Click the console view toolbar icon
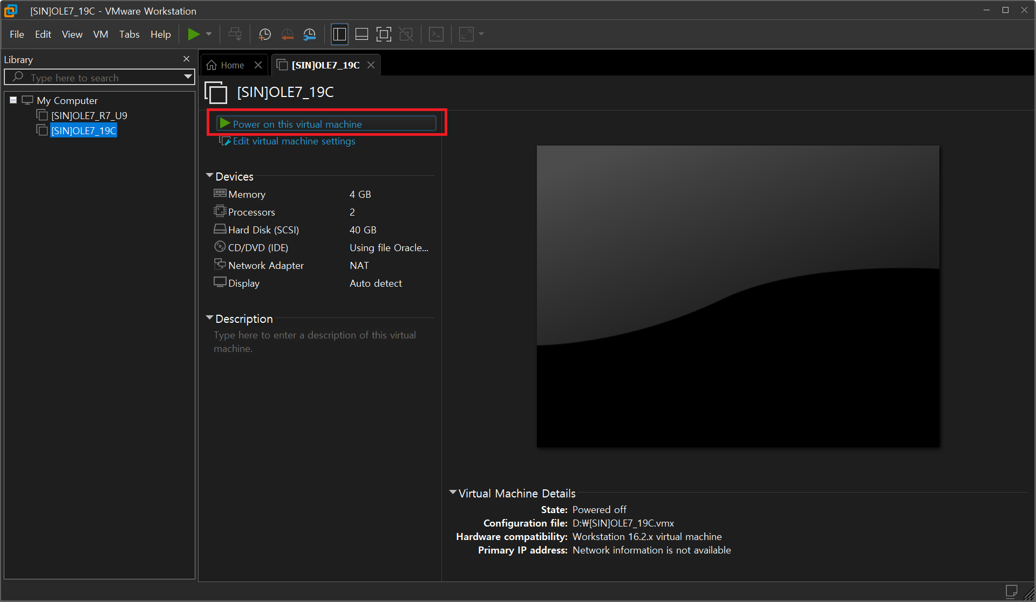This screenshot has height=602, width=1036. click(x=436, y=34)
